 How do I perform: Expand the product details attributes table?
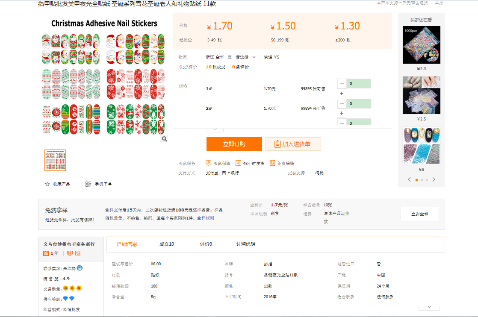click(x=429, y=306)
